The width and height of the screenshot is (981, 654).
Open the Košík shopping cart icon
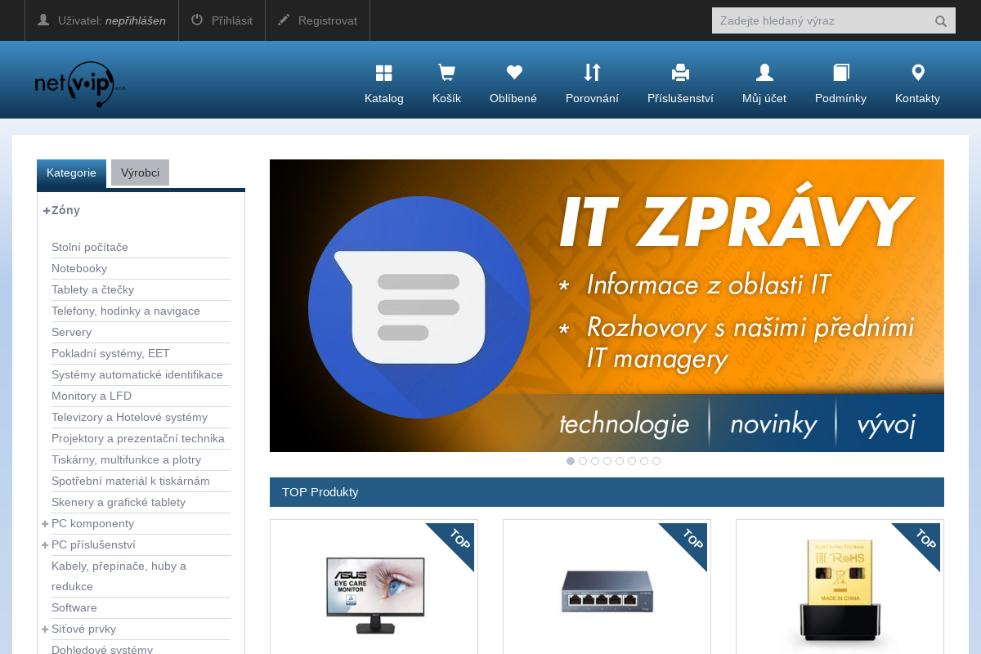tap(446, 73)
